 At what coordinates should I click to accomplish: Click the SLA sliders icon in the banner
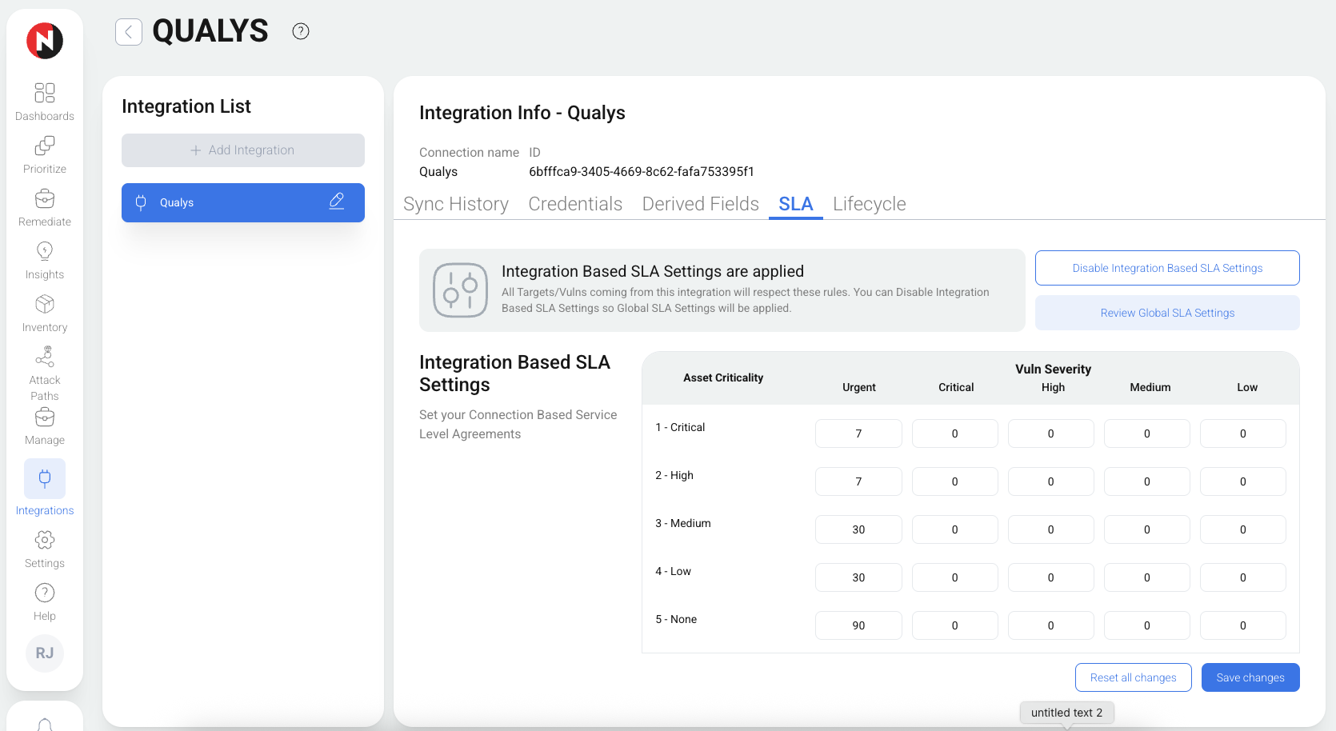[x=460, y=290]
